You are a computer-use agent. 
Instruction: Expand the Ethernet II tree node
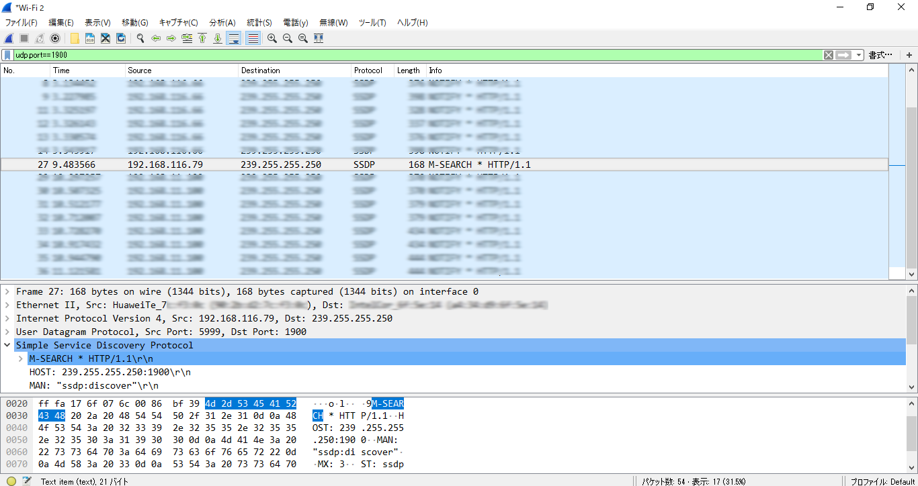coord(7,305)
